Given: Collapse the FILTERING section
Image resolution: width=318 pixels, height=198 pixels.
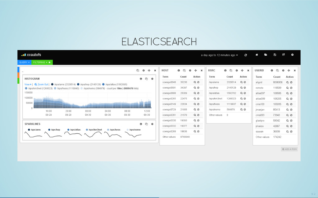Looking at the screenshot, I should pos(42,62).
